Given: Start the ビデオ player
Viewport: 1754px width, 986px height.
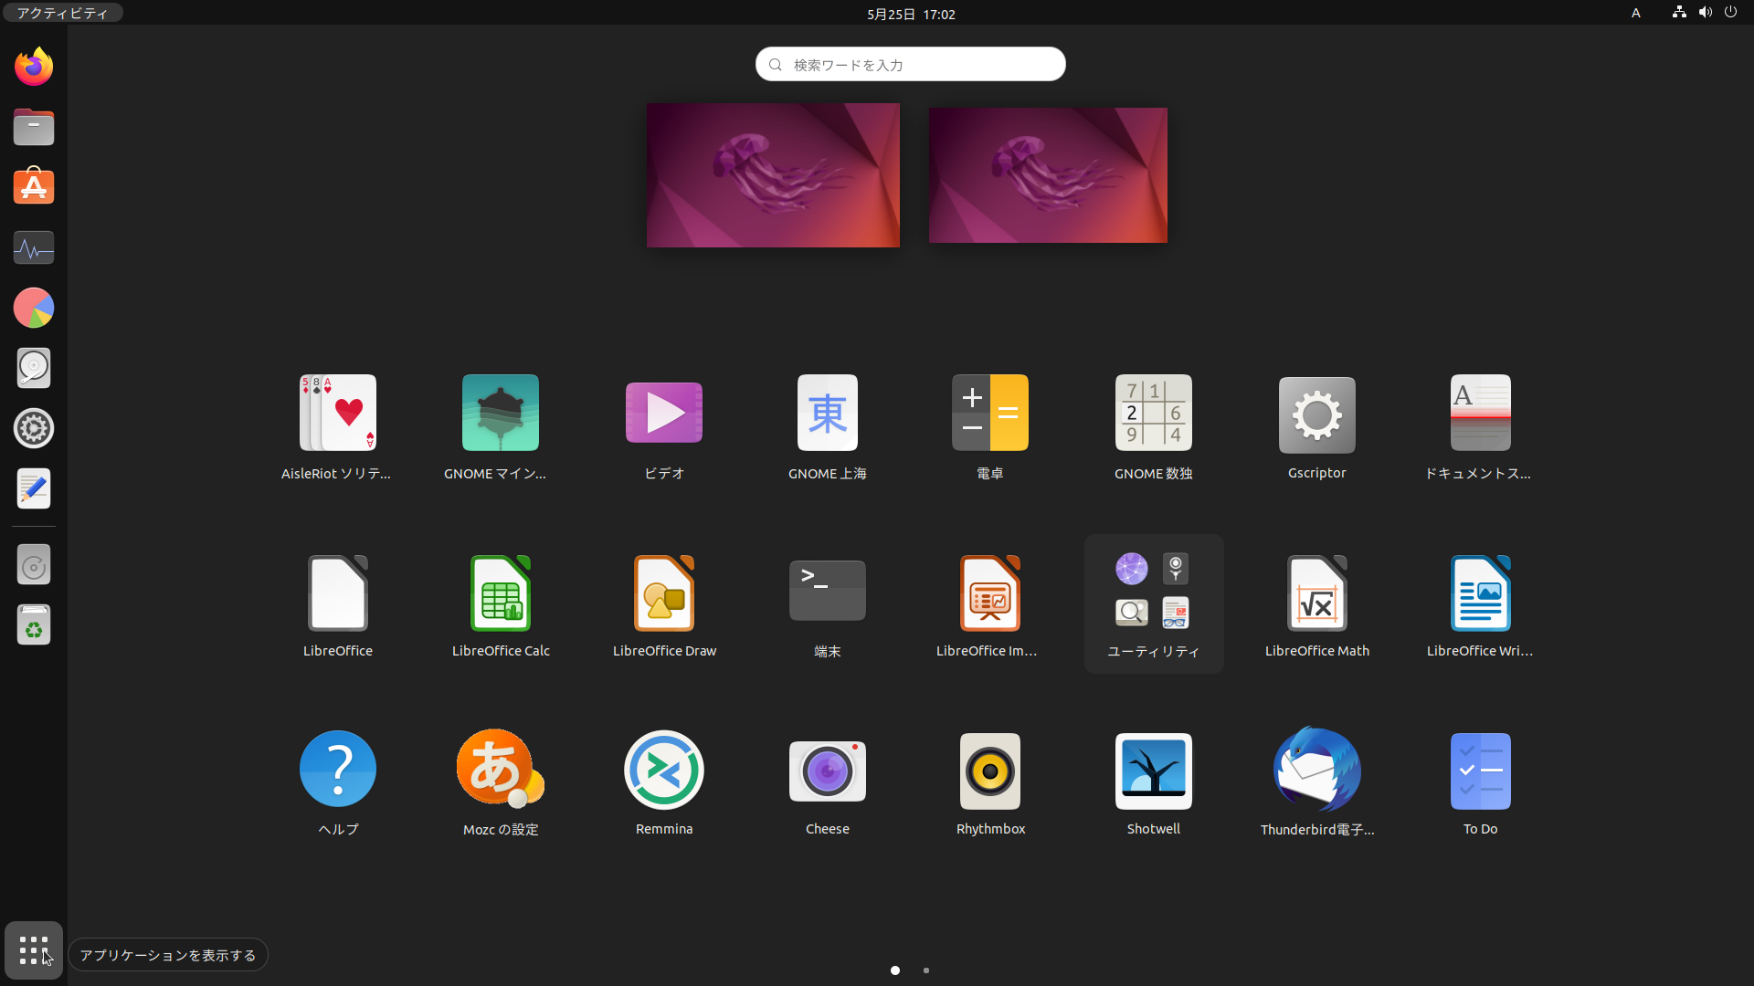Looking at the screenshot, I should pos(663,413).
